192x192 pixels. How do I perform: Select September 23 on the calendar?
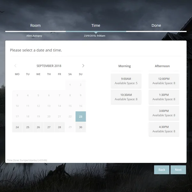(81, 116)
